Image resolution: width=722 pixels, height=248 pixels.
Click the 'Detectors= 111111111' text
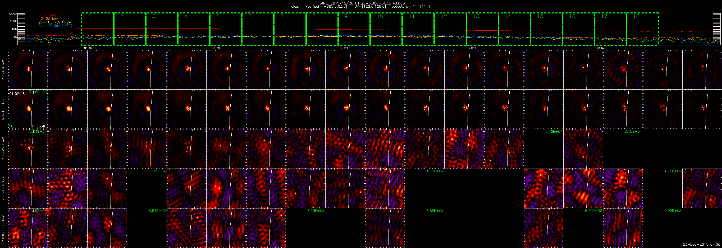[x=412, y=6]
